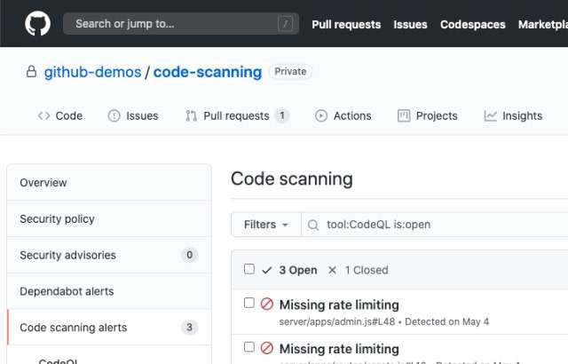Click the Issues circle icon
Viewport: 568px width, 364px height.
coord(114,115)
